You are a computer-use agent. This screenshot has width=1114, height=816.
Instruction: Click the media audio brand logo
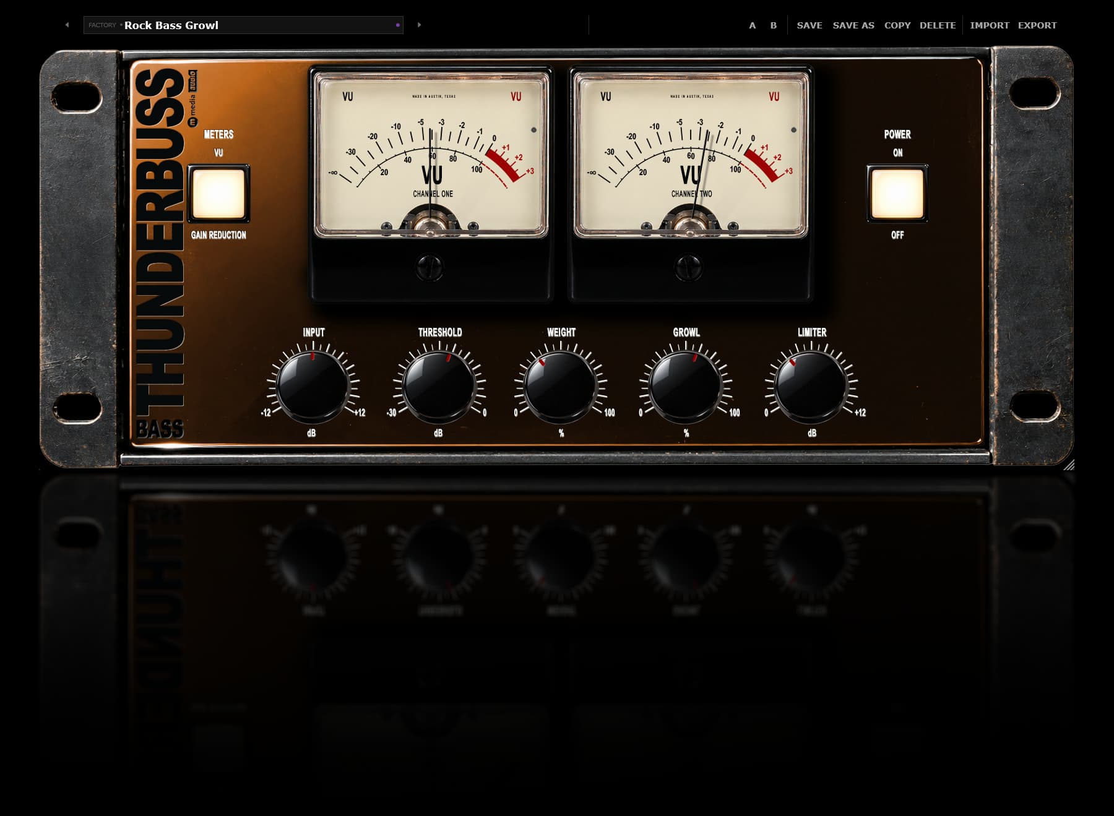[192, 98]
